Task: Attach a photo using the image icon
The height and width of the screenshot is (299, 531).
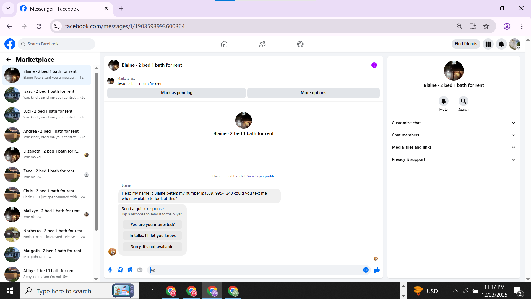Action: tap(120, 270)
